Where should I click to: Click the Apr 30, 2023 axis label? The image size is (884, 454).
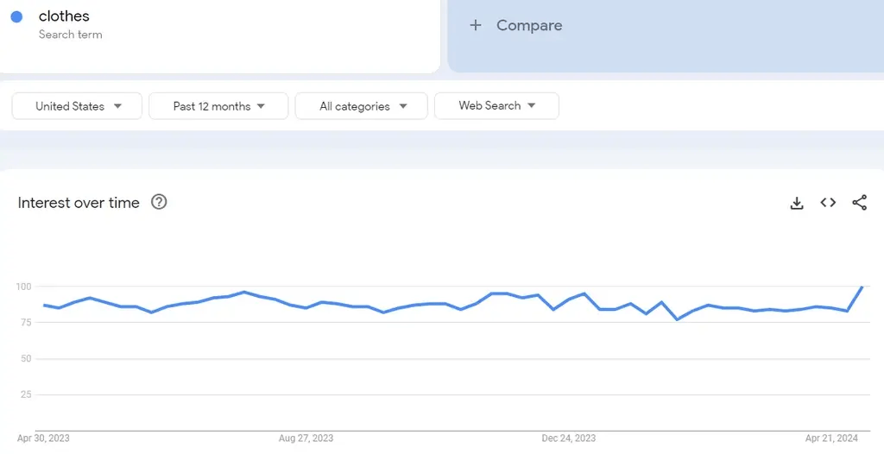(43, 438)
